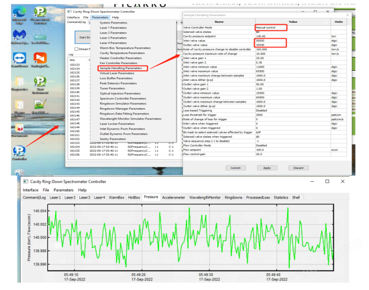Viewport: 369px width, 290px height.
Task: Open the highlighted Parameters menu in upper window
Action: 100,17
